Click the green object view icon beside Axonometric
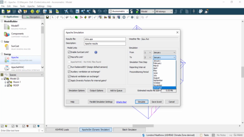This screenshot has width=244, height=137. click(x=137, y=11)
